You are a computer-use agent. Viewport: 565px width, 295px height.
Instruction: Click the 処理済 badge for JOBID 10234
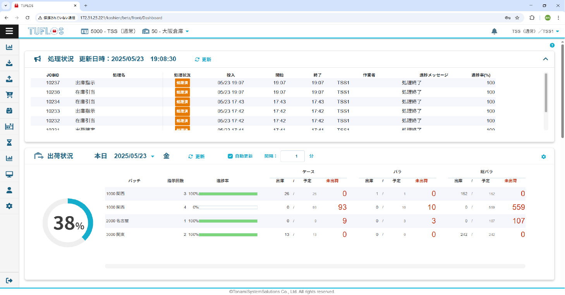point(182,102)
